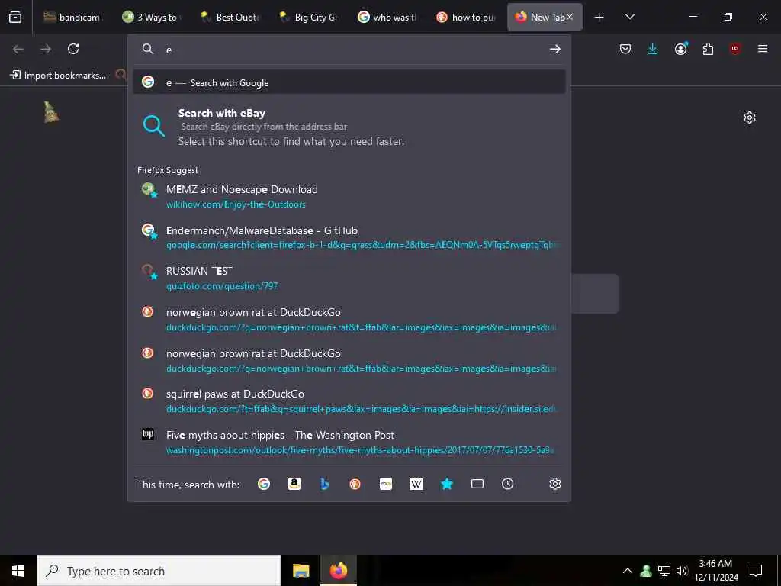Open the application hamburger menu
Viewport: 781px width, 586px height.
[763, 49]
